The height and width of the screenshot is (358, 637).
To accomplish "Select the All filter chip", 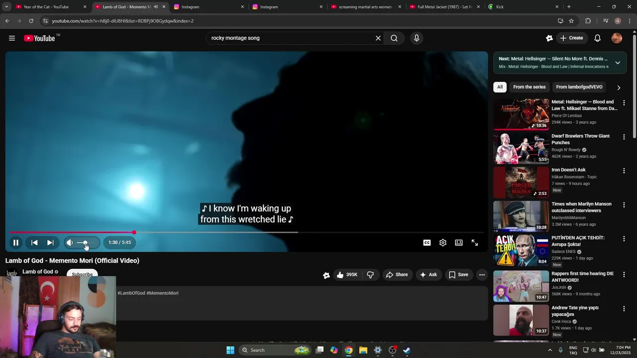I will (x=500, y=87).
